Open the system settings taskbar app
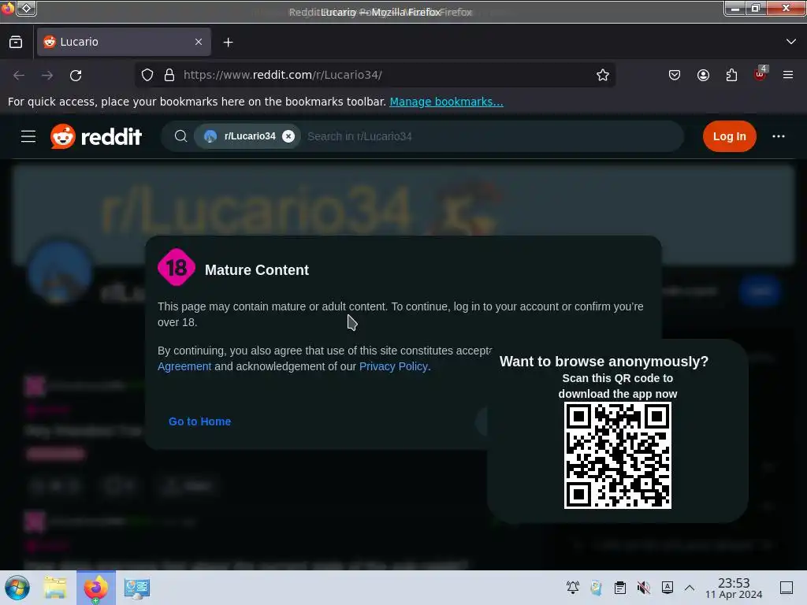The width and height of the screenshot is (807, 605). click(x=137, y=588)
